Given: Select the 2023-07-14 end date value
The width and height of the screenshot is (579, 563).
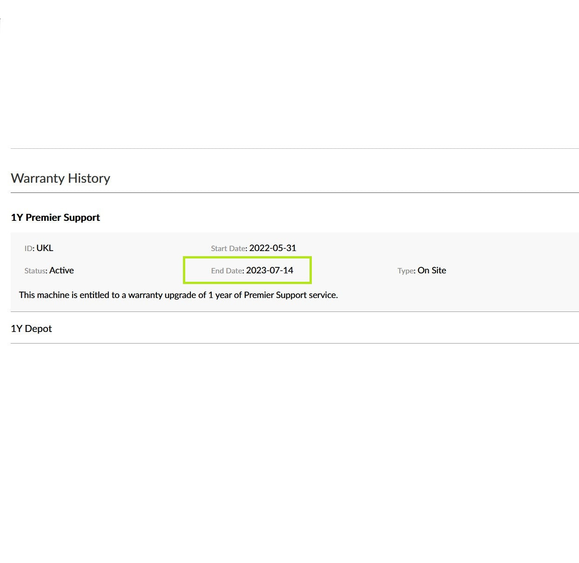Looking at the screenshot, I should [x=269, y=270].
